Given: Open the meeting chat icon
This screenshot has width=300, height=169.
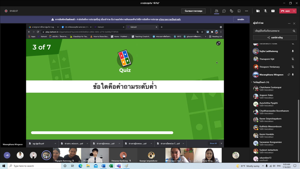Looking at the screenshot, I should tap(224, 11).
